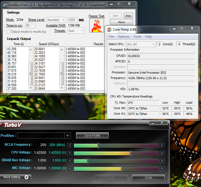Click the Core #0 Load value 56%

pyautogui.click(x=189, y=108)
